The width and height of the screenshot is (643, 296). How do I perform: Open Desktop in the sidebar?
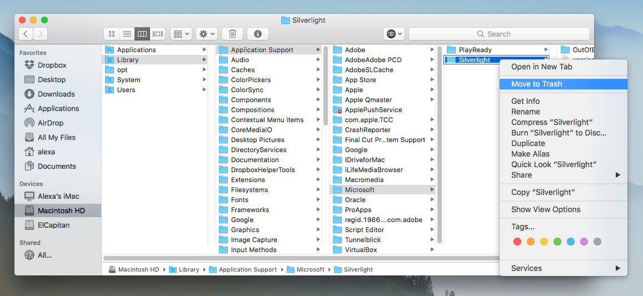pos(52,79)
